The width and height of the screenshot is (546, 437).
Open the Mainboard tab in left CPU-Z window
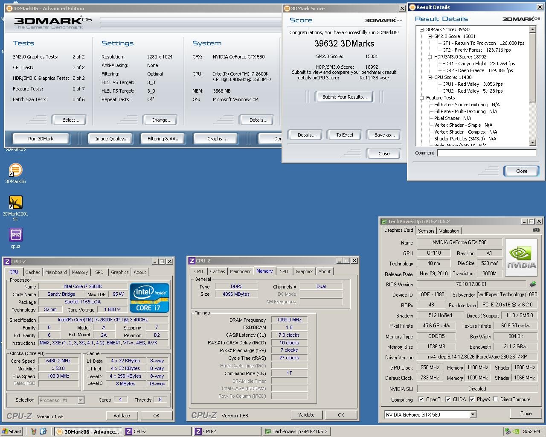point(56,272)
